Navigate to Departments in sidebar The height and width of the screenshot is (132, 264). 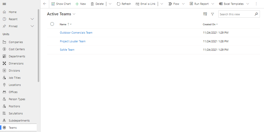tap(17, 56)
